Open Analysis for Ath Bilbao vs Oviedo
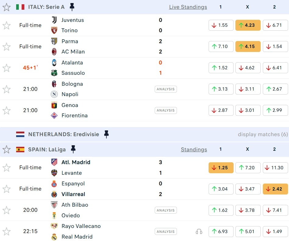Viewport: 289px width, 241px height. [x=166, y=210]
